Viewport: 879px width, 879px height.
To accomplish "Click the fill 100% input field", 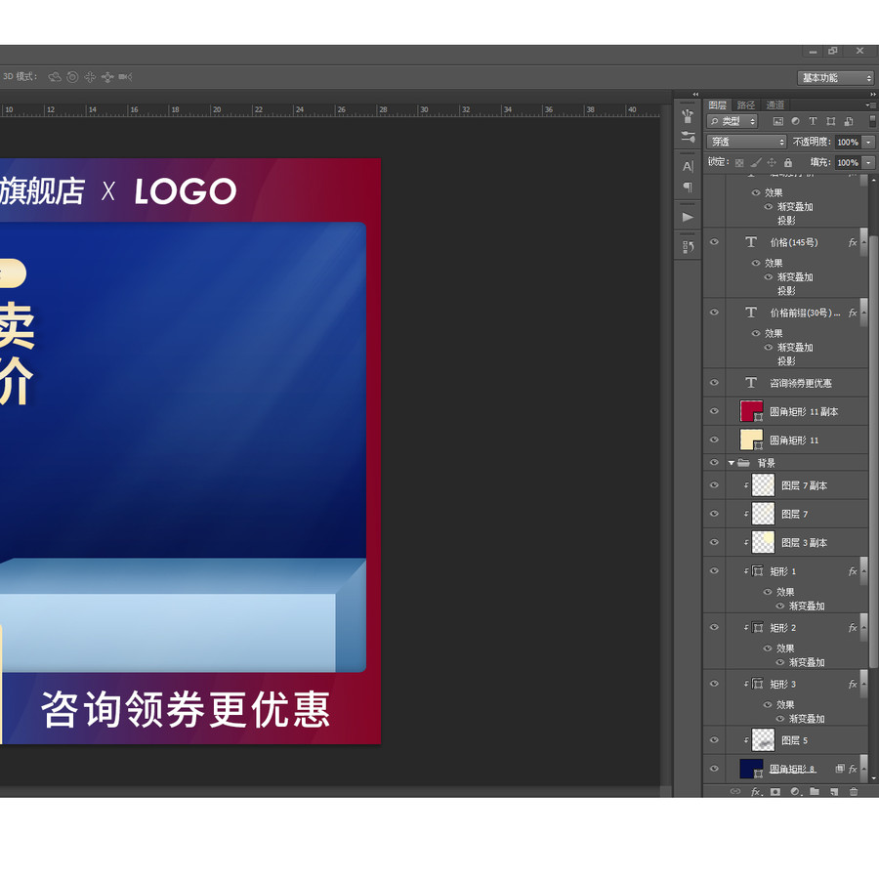I will (x=848, y=162).
